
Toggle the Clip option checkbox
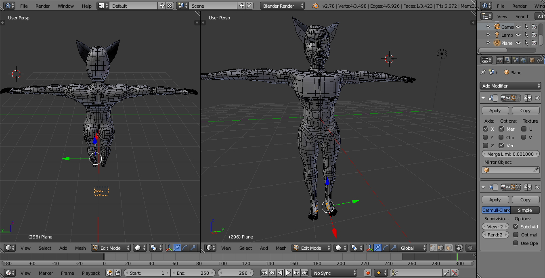pos(501,137)
